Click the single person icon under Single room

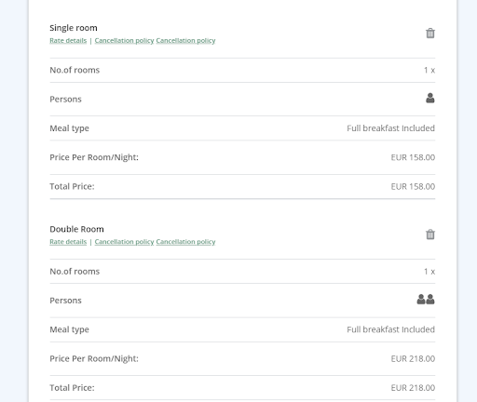coord(430,98)
